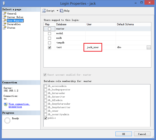Check the Map box for msdb

point(49,38)
